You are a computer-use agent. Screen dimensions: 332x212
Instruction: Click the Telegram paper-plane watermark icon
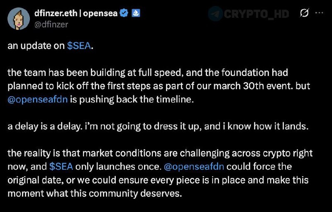coord(215,14)
